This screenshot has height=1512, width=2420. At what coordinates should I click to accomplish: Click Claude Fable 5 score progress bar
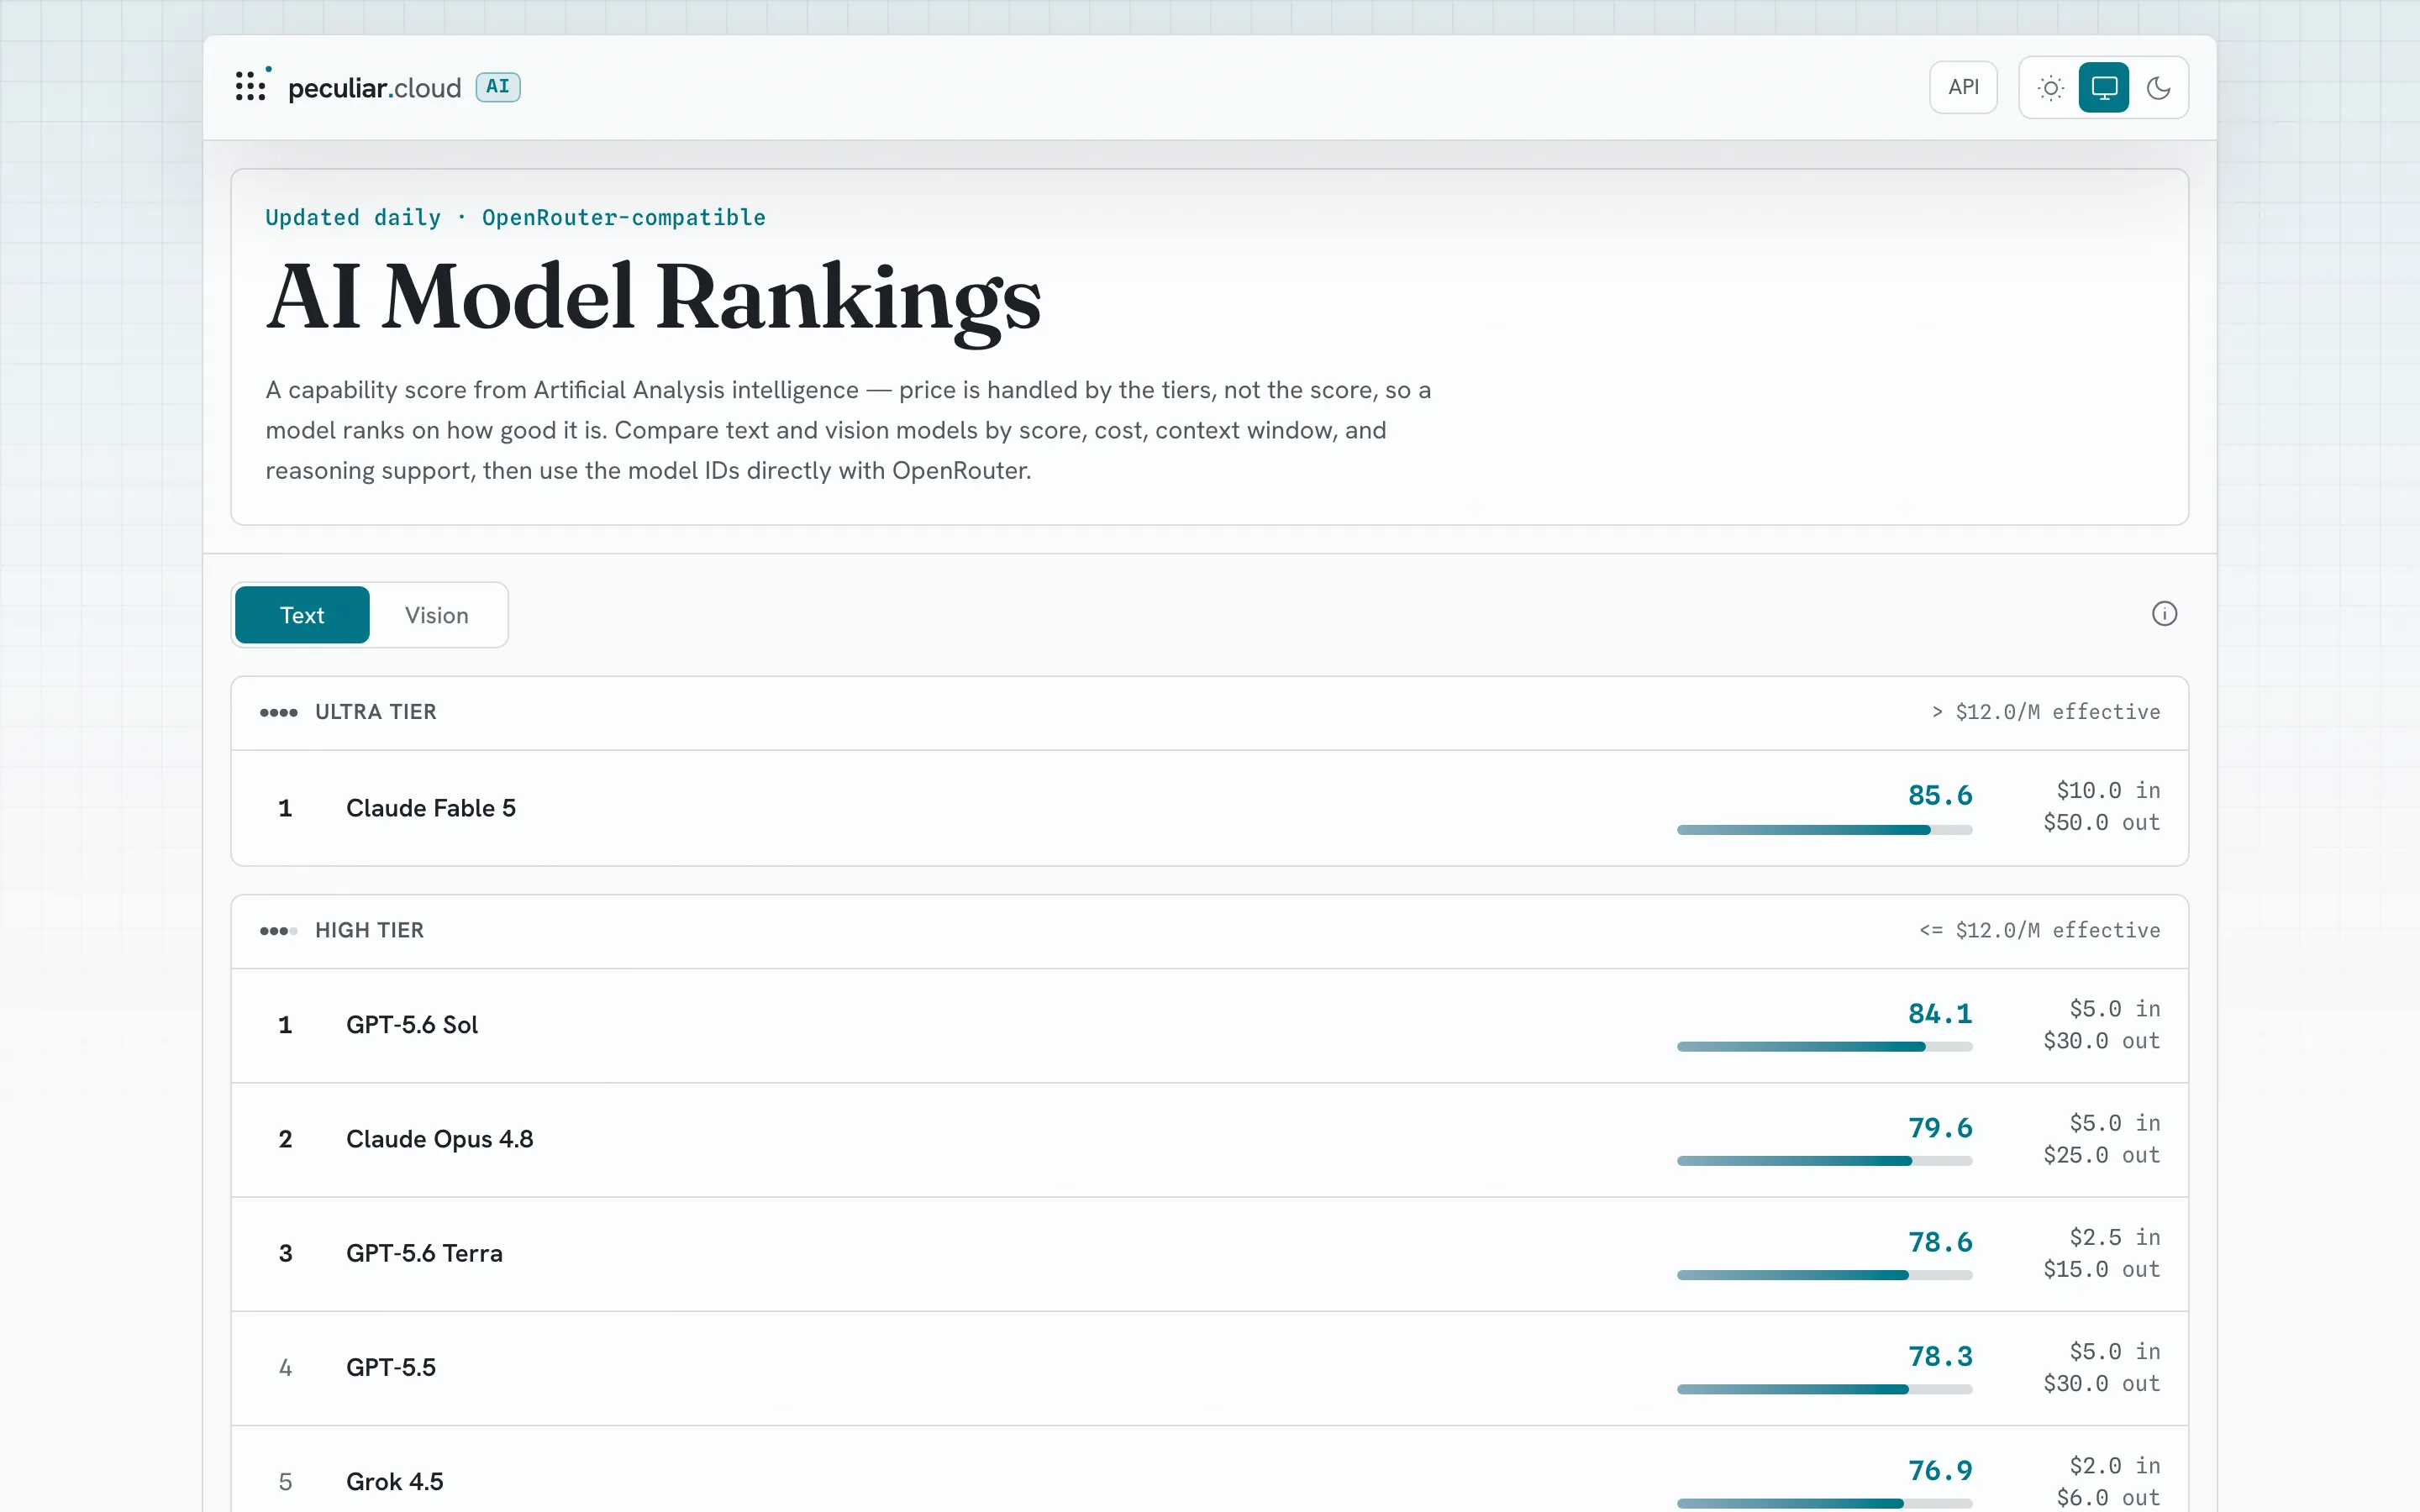[1825, 830]
